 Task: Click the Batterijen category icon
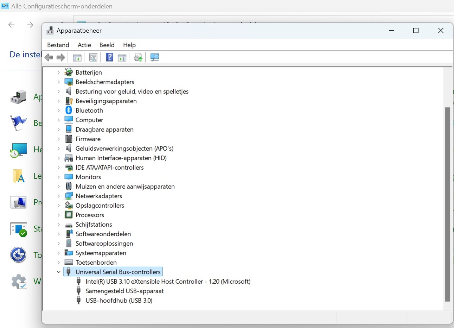(x=69, y=72)
